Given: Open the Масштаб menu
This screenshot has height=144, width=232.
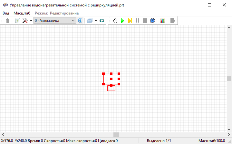Looking at the screenshot, I should pos(22,13).
